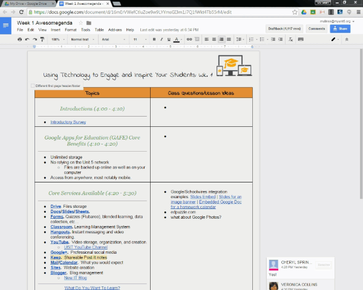Image resolution: width=363 pixels, height=290 pixels.
Task: Open the font size 11 dropdown
Action: coord(140,39)
